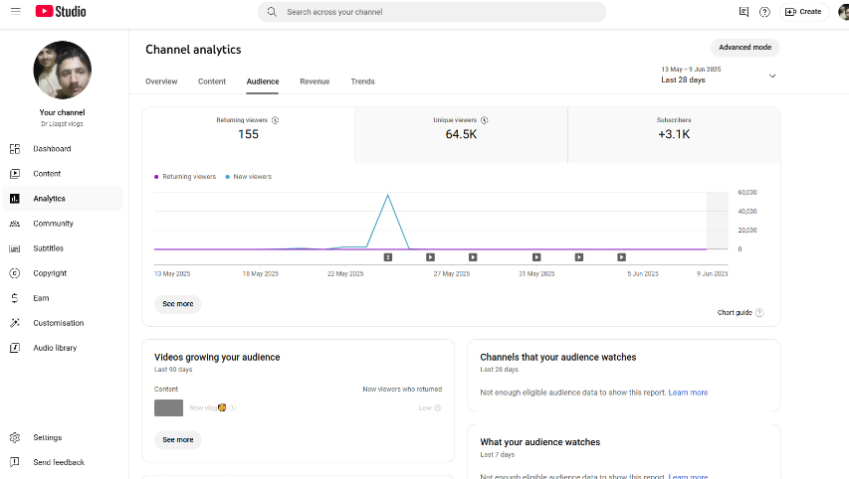Image resolution: width=849 pixels, height=479 pixels.
Task: Switch to the Trends tab
Action: click(x=362, y=81)
